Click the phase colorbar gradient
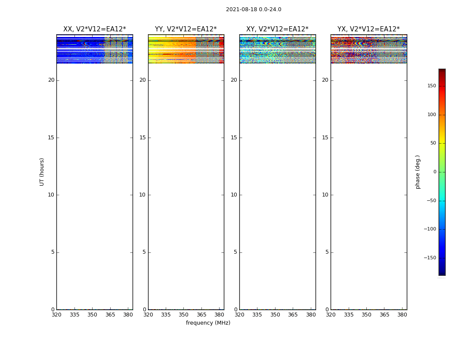Screen dimensions: 452x344 pos(442,172)
